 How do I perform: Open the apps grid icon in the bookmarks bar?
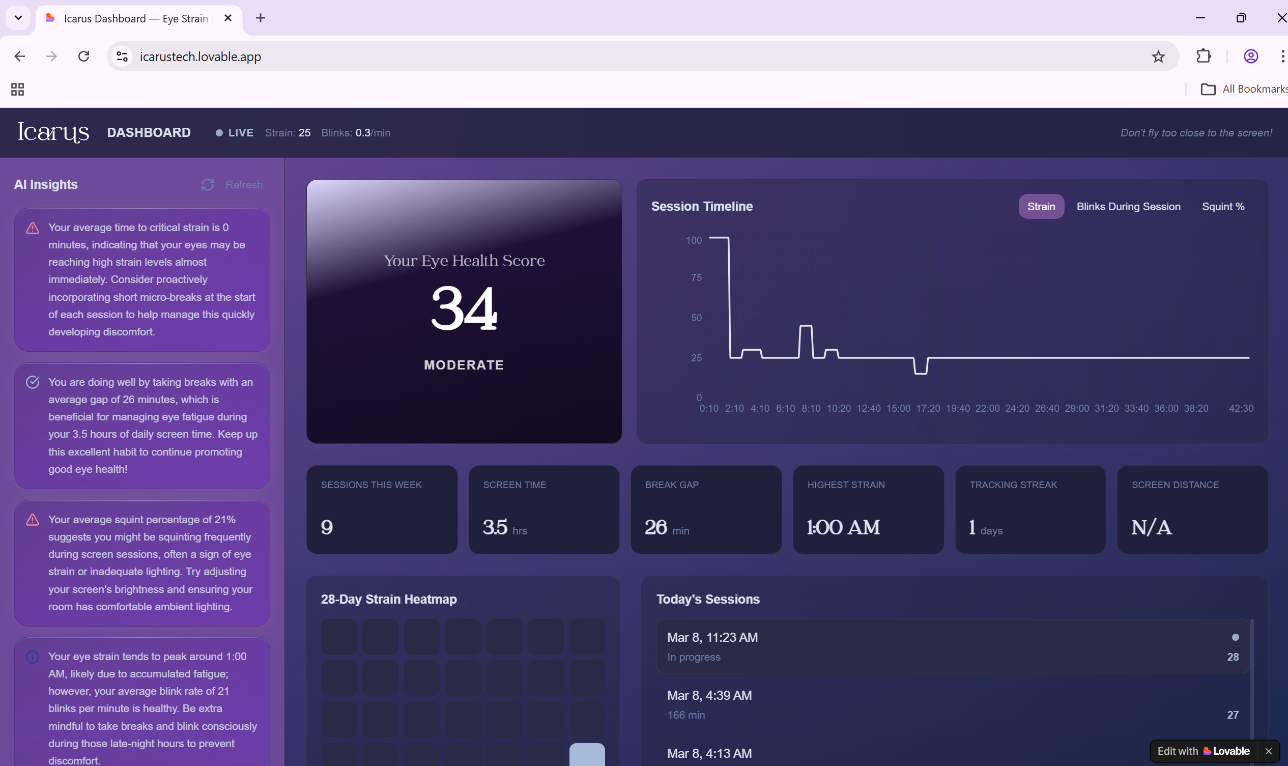17,89
